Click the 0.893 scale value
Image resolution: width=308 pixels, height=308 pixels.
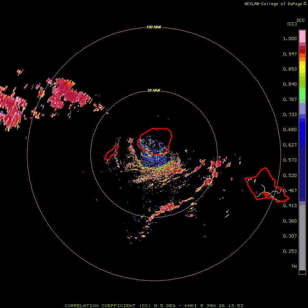290,69
